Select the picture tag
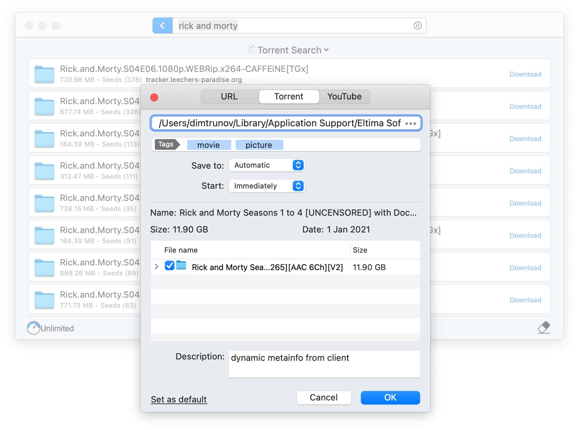579x430 pixels. [259, 145]
